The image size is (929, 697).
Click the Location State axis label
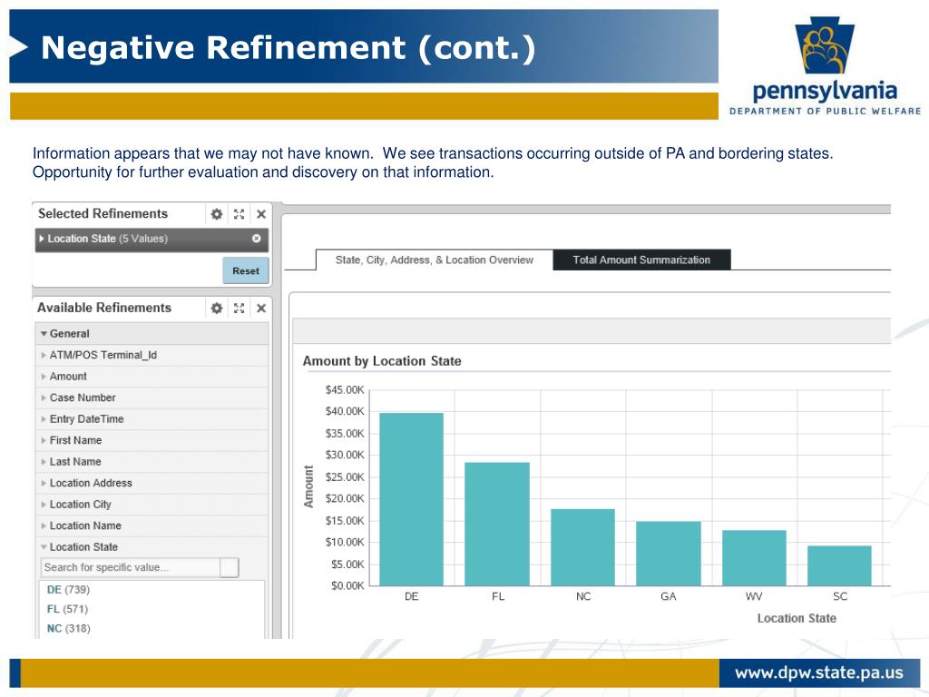pyautogui.click(x=797, y=618)
